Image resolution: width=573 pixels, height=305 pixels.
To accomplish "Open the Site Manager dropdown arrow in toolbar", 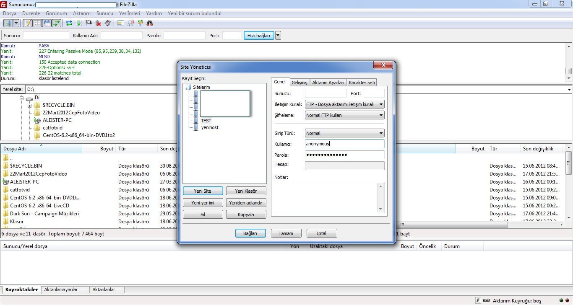I will pyautogui.click(x=16, y=23).
